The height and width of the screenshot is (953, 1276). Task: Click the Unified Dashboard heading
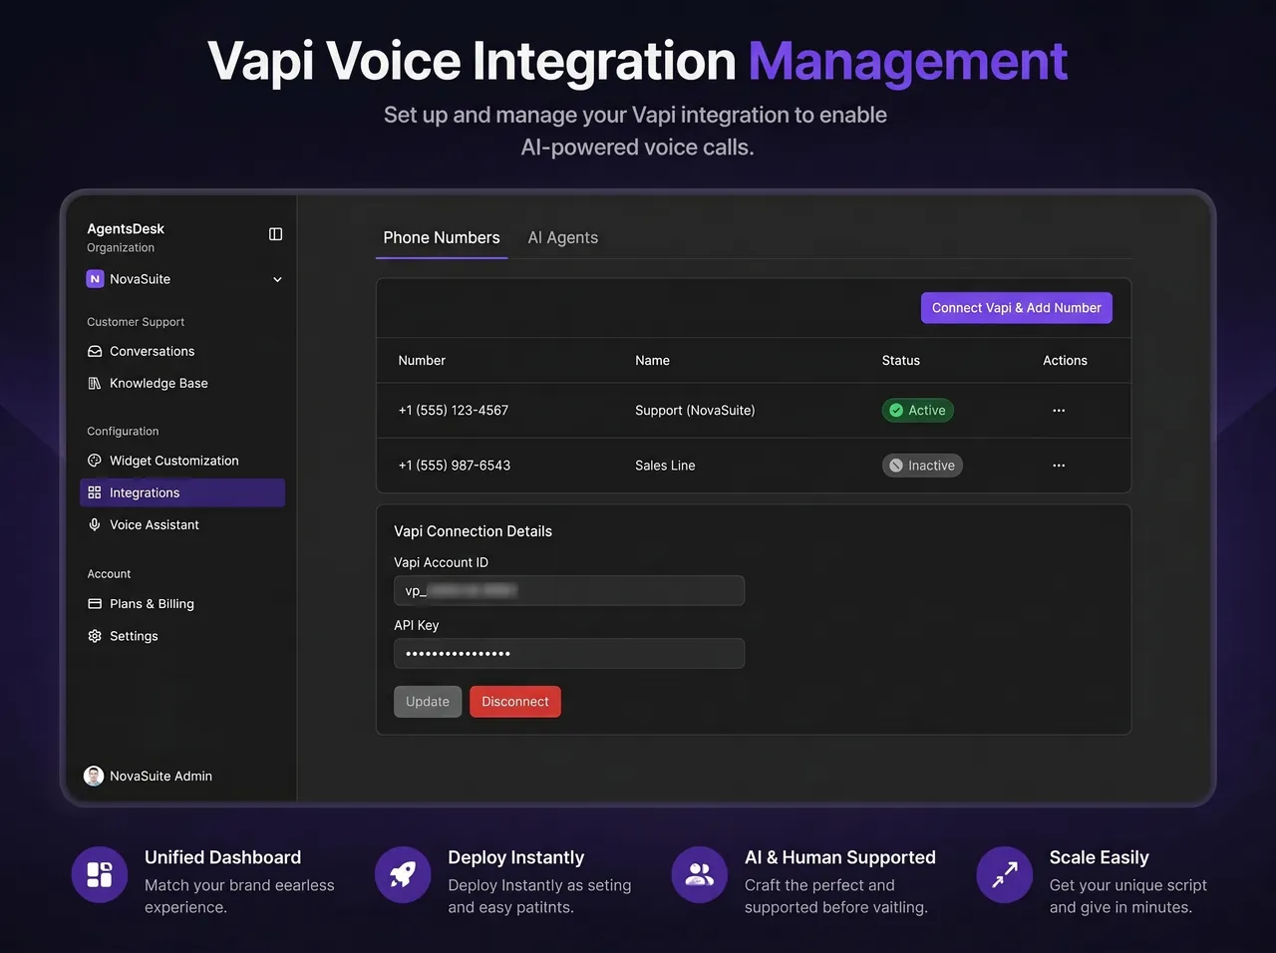pos(222,857)
